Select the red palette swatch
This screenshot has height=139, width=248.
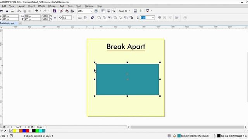pyautogui.click(x=28, y=131)
